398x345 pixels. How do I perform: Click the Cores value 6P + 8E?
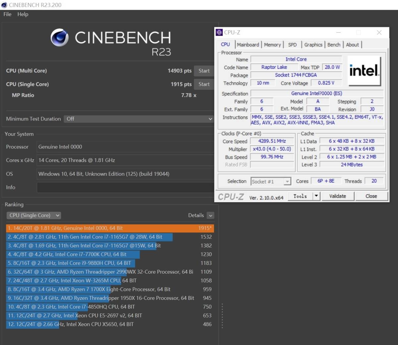[326, 181]
